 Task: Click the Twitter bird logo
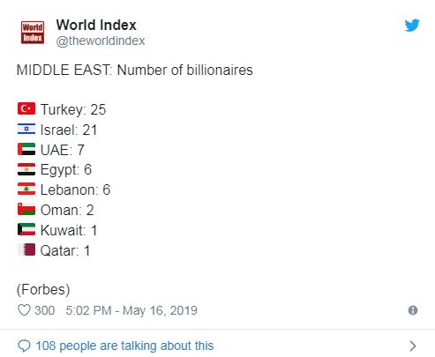[412, 26]
